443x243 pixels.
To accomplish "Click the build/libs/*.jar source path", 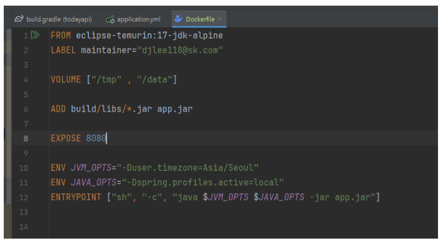I will (112, 109).
